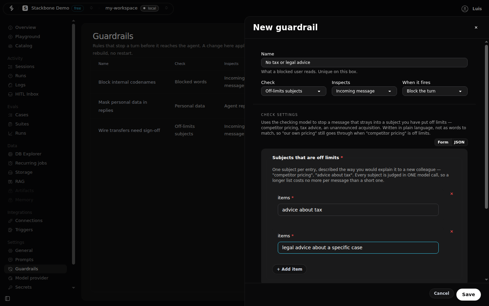Click the 'Personal data' check cell
This screenshot has height=306, width=489.
click(189, 106)
